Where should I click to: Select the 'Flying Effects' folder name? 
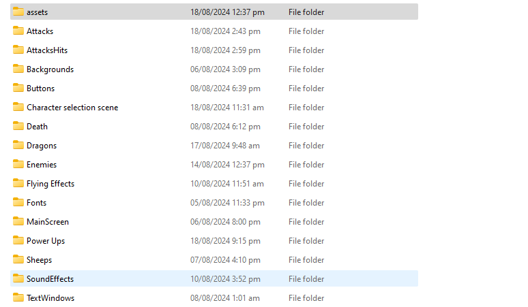[50, 184]
